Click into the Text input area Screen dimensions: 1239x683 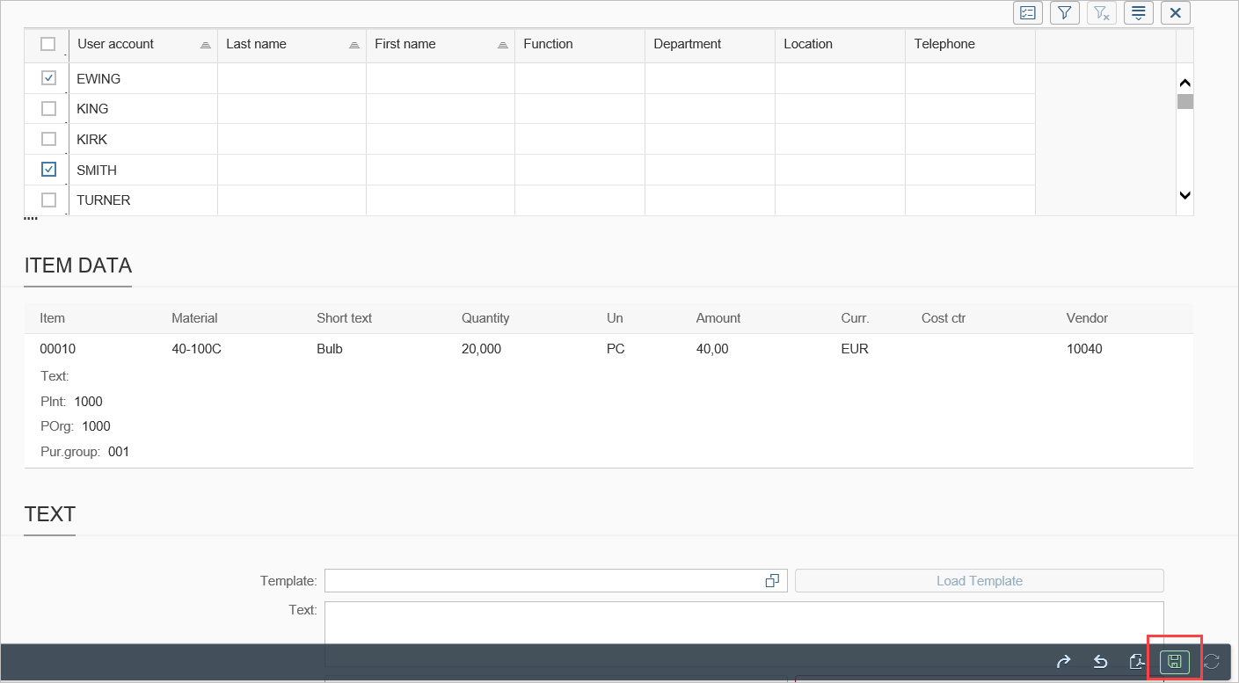[x=743, y=622]
